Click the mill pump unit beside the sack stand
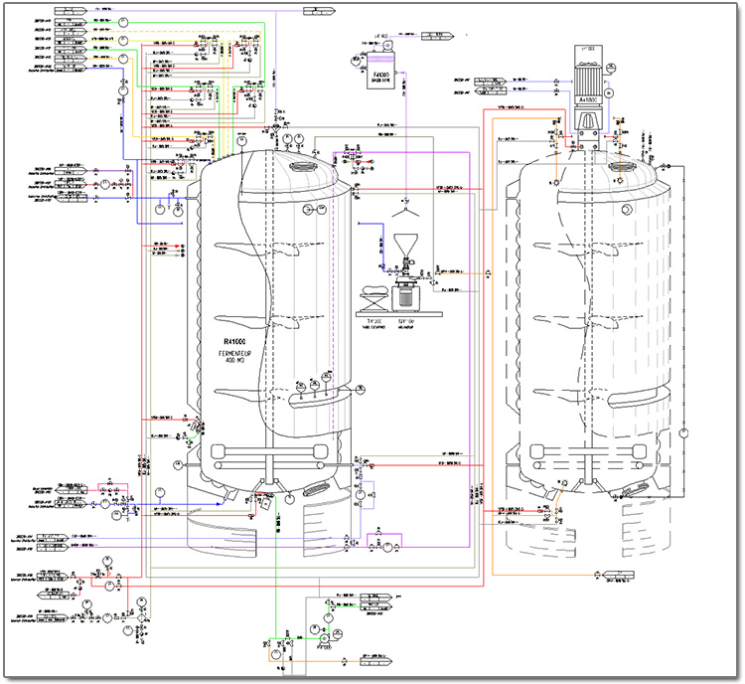745x684 pixels. coord(404,296)
